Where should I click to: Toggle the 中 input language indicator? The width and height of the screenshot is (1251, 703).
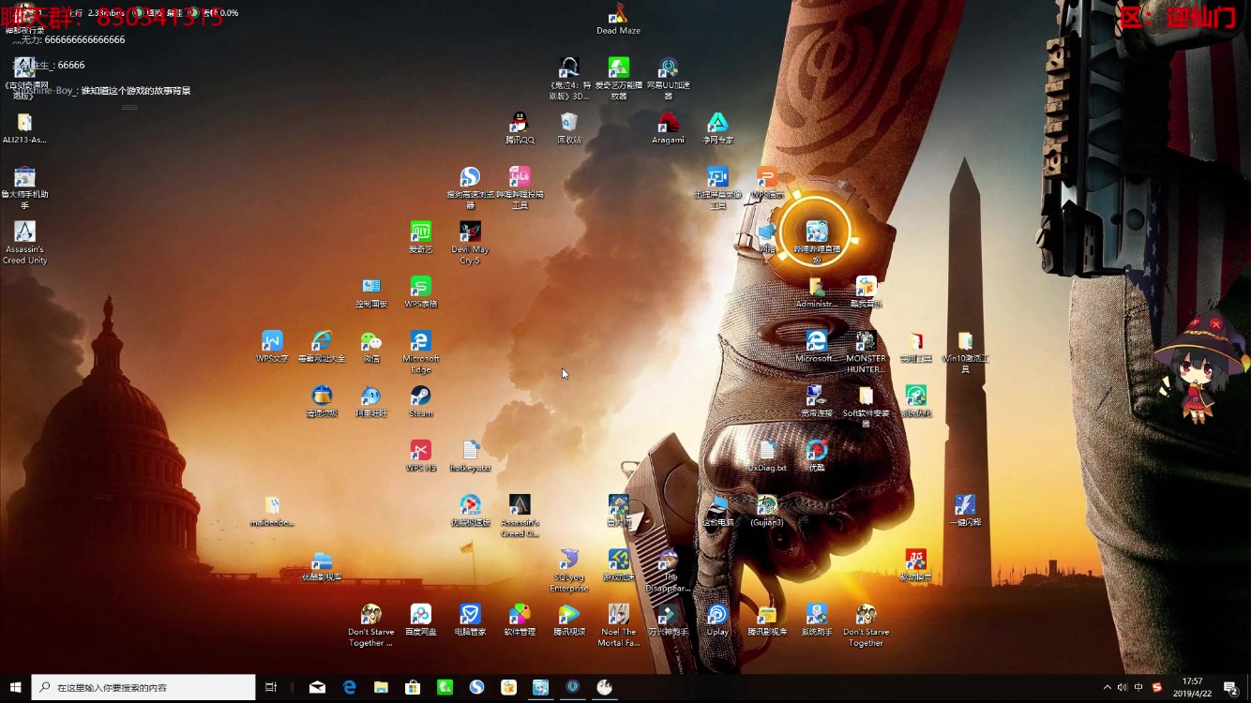click(x=1138, y=687)
